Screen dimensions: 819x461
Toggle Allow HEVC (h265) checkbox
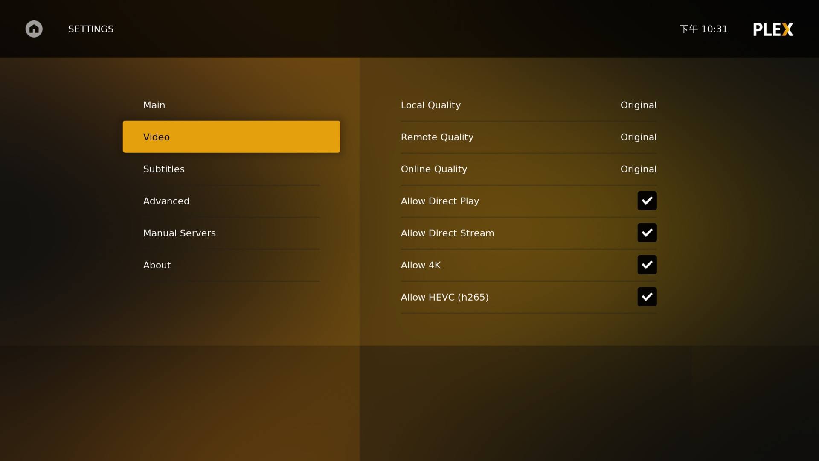tap(646, 297)
